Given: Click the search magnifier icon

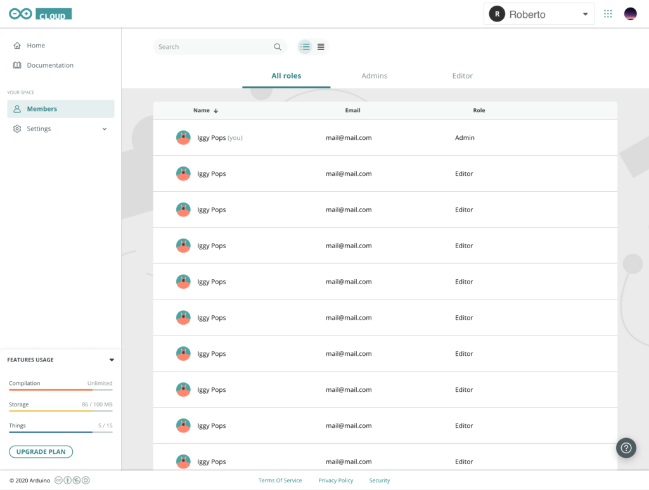Looking at the screenshot, I should pos(277,46).
